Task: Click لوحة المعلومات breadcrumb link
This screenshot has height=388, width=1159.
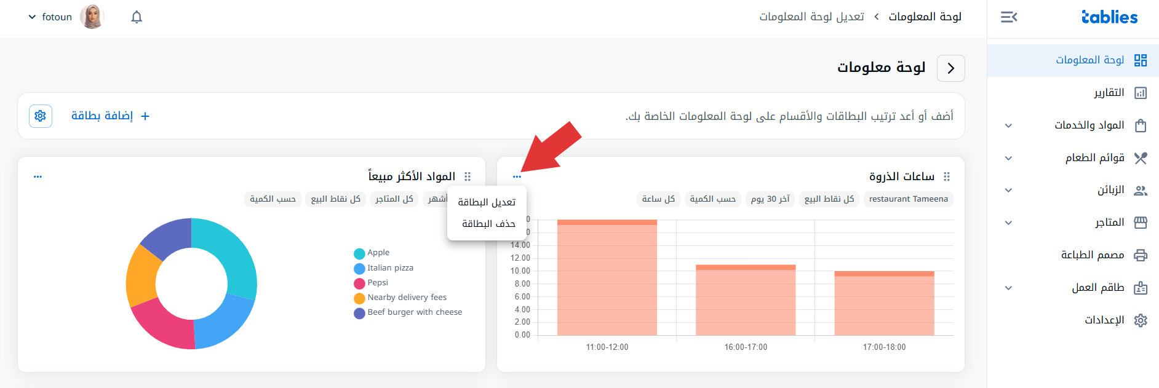Action: [x=925, y=17]
